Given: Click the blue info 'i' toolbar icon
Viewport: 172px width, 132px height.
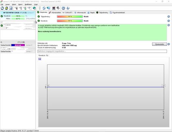Looking at the screenshot, I should click(x=68, y=8).
